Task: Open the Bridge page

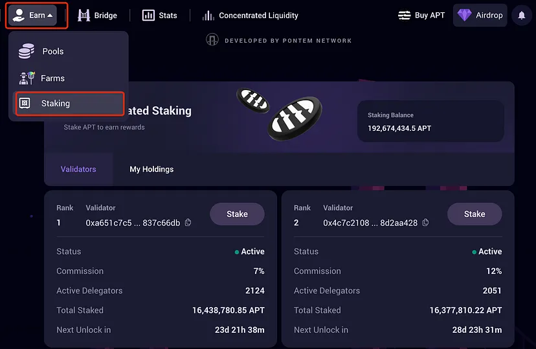Action: coord(97,16)
